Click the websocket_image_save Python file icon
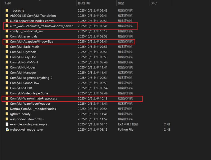 point(7,130)
